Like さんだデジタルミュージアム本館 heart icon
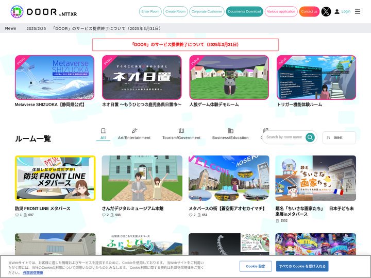 (104, 215)
